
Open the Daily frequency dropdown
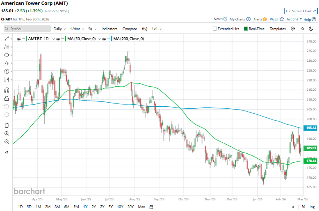[59, 29]
